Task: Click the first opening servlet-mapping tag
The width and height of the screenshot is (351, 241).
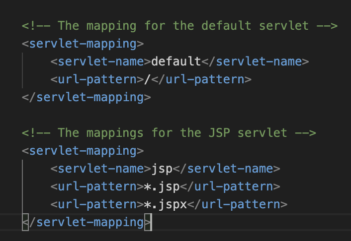Action: click(83, 44)
